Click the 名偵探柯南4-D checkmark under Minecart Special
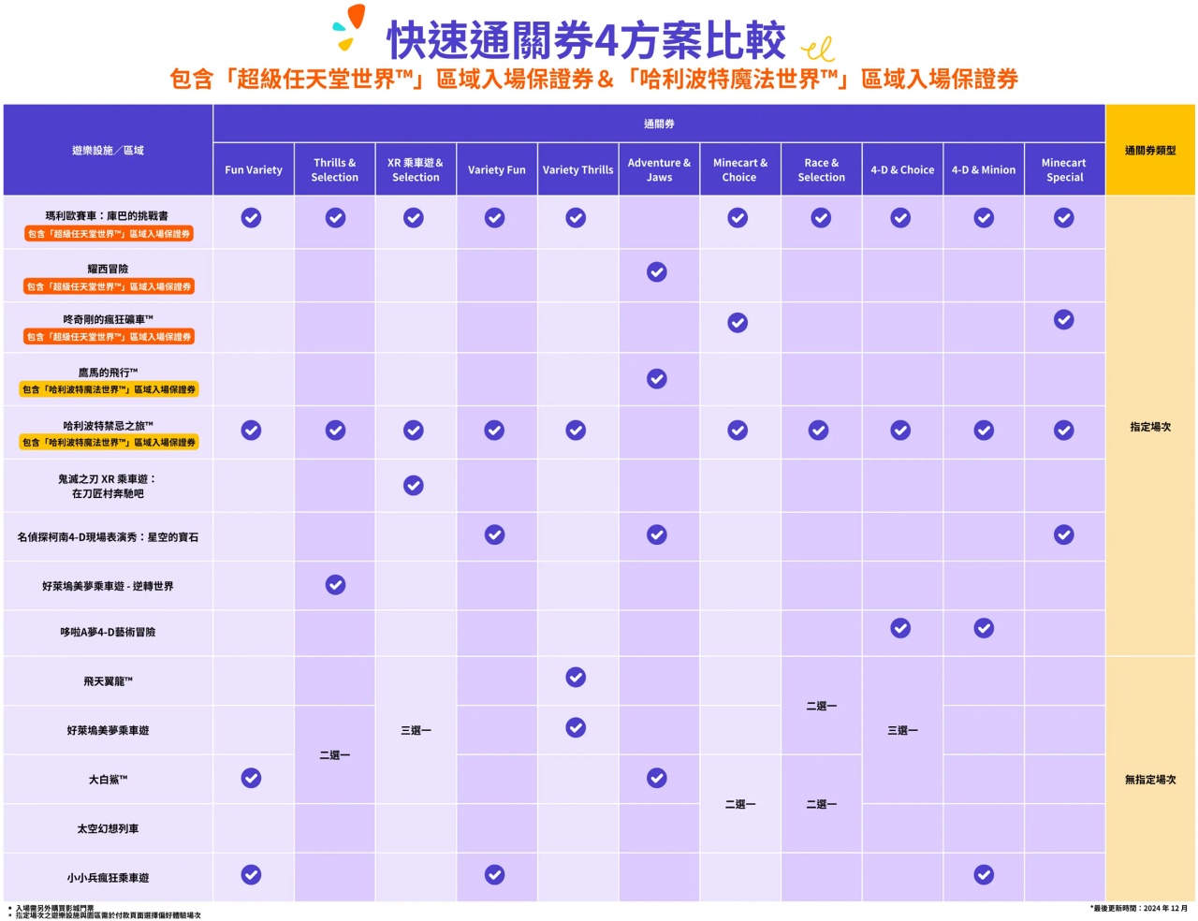1198x921 pixels. 1064,535
